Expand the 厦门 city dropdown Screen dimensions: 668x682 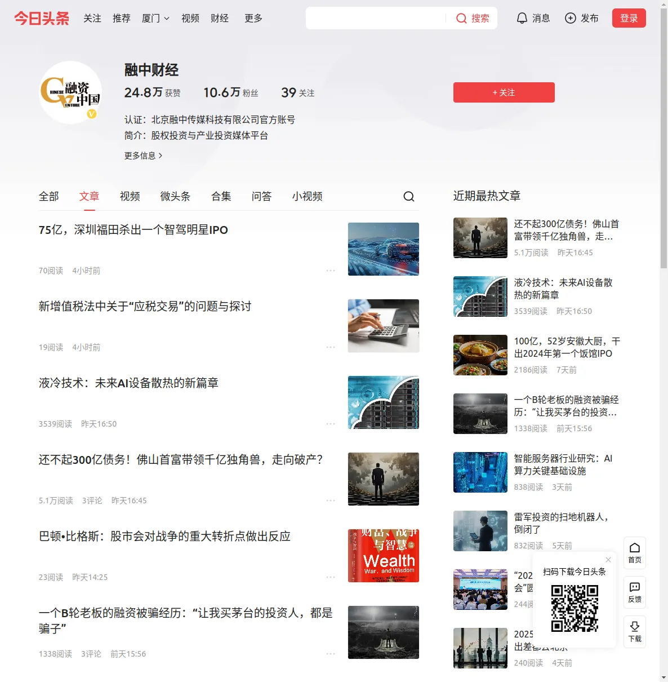pos(155,18)
